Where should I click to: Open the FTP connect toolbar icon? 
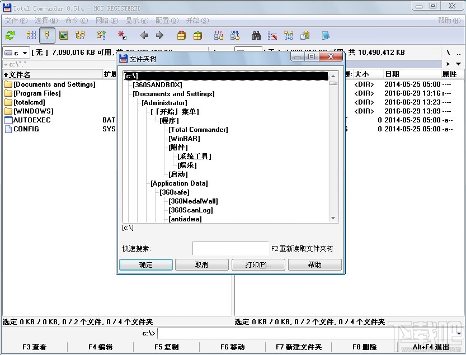coord(219,35)
